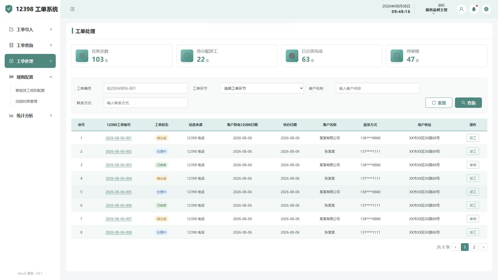Open work order link 2026-08-06-008
Screen dimensions: 498x280
point(119,232)
